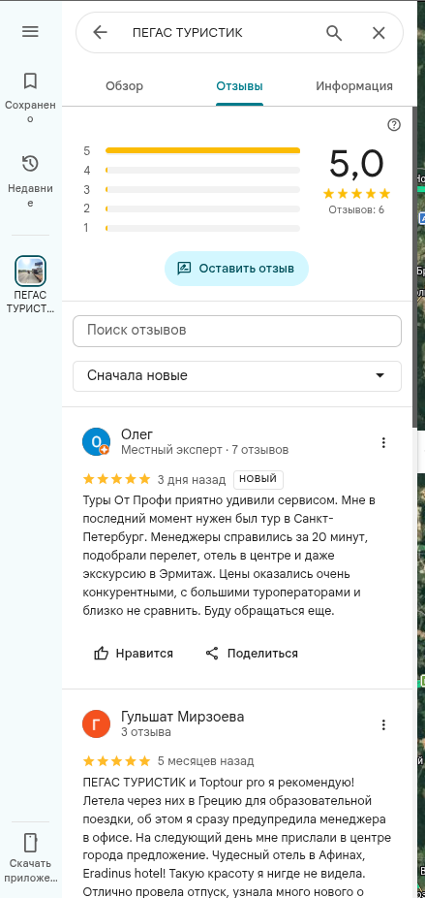Screen dimensions: 425x898
Task: Click the 1-star rating bar
Action: [x=202, y=229]
